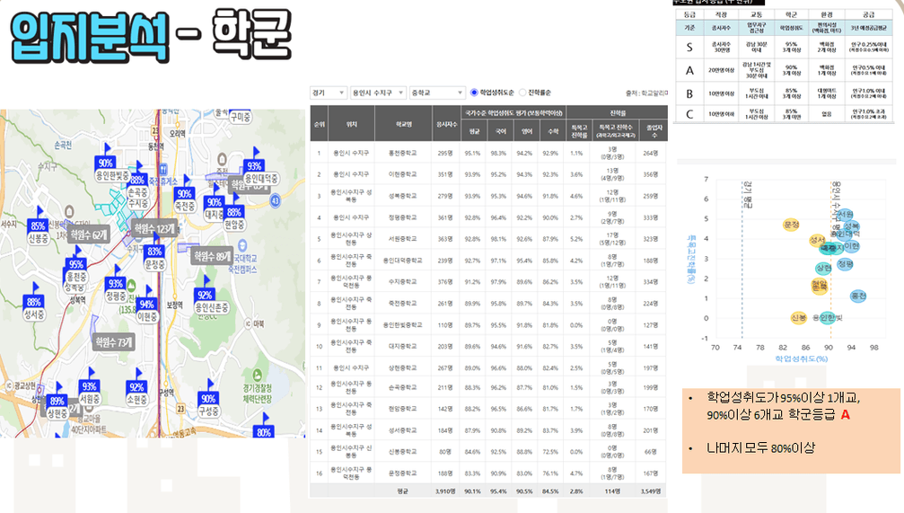Click the 신봉 bubble in scatter chart
Image resolution: width=904 pixels, height=513 pixels.
[798, 317]
